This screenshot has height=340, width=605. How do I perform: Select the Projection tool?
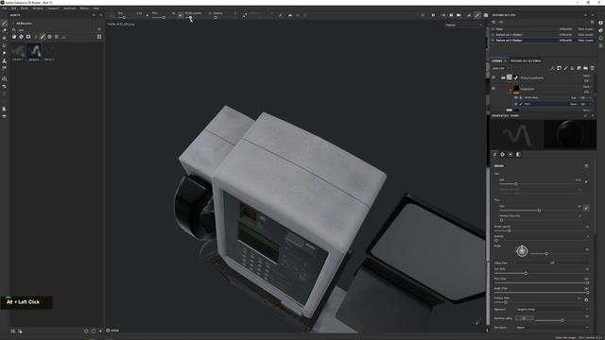click(4, 38)
